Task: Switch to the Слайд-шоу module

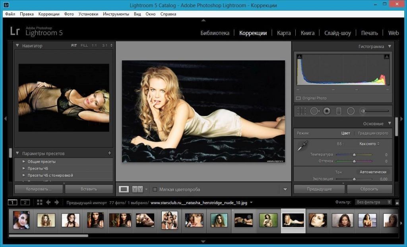Action: pyautogui.click(x=337, y=33)
